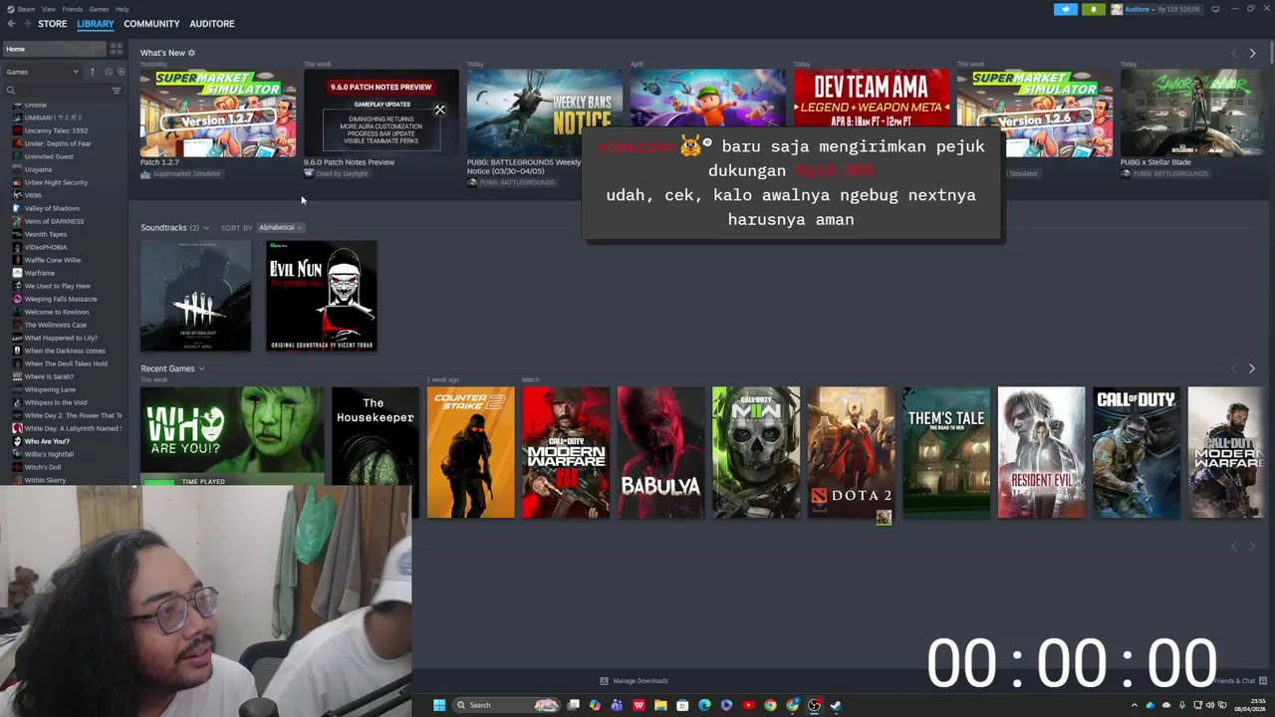Screen dimensions: 1275x717
Task: Open advanced filter options icon
Action: [x=116, y=91]
